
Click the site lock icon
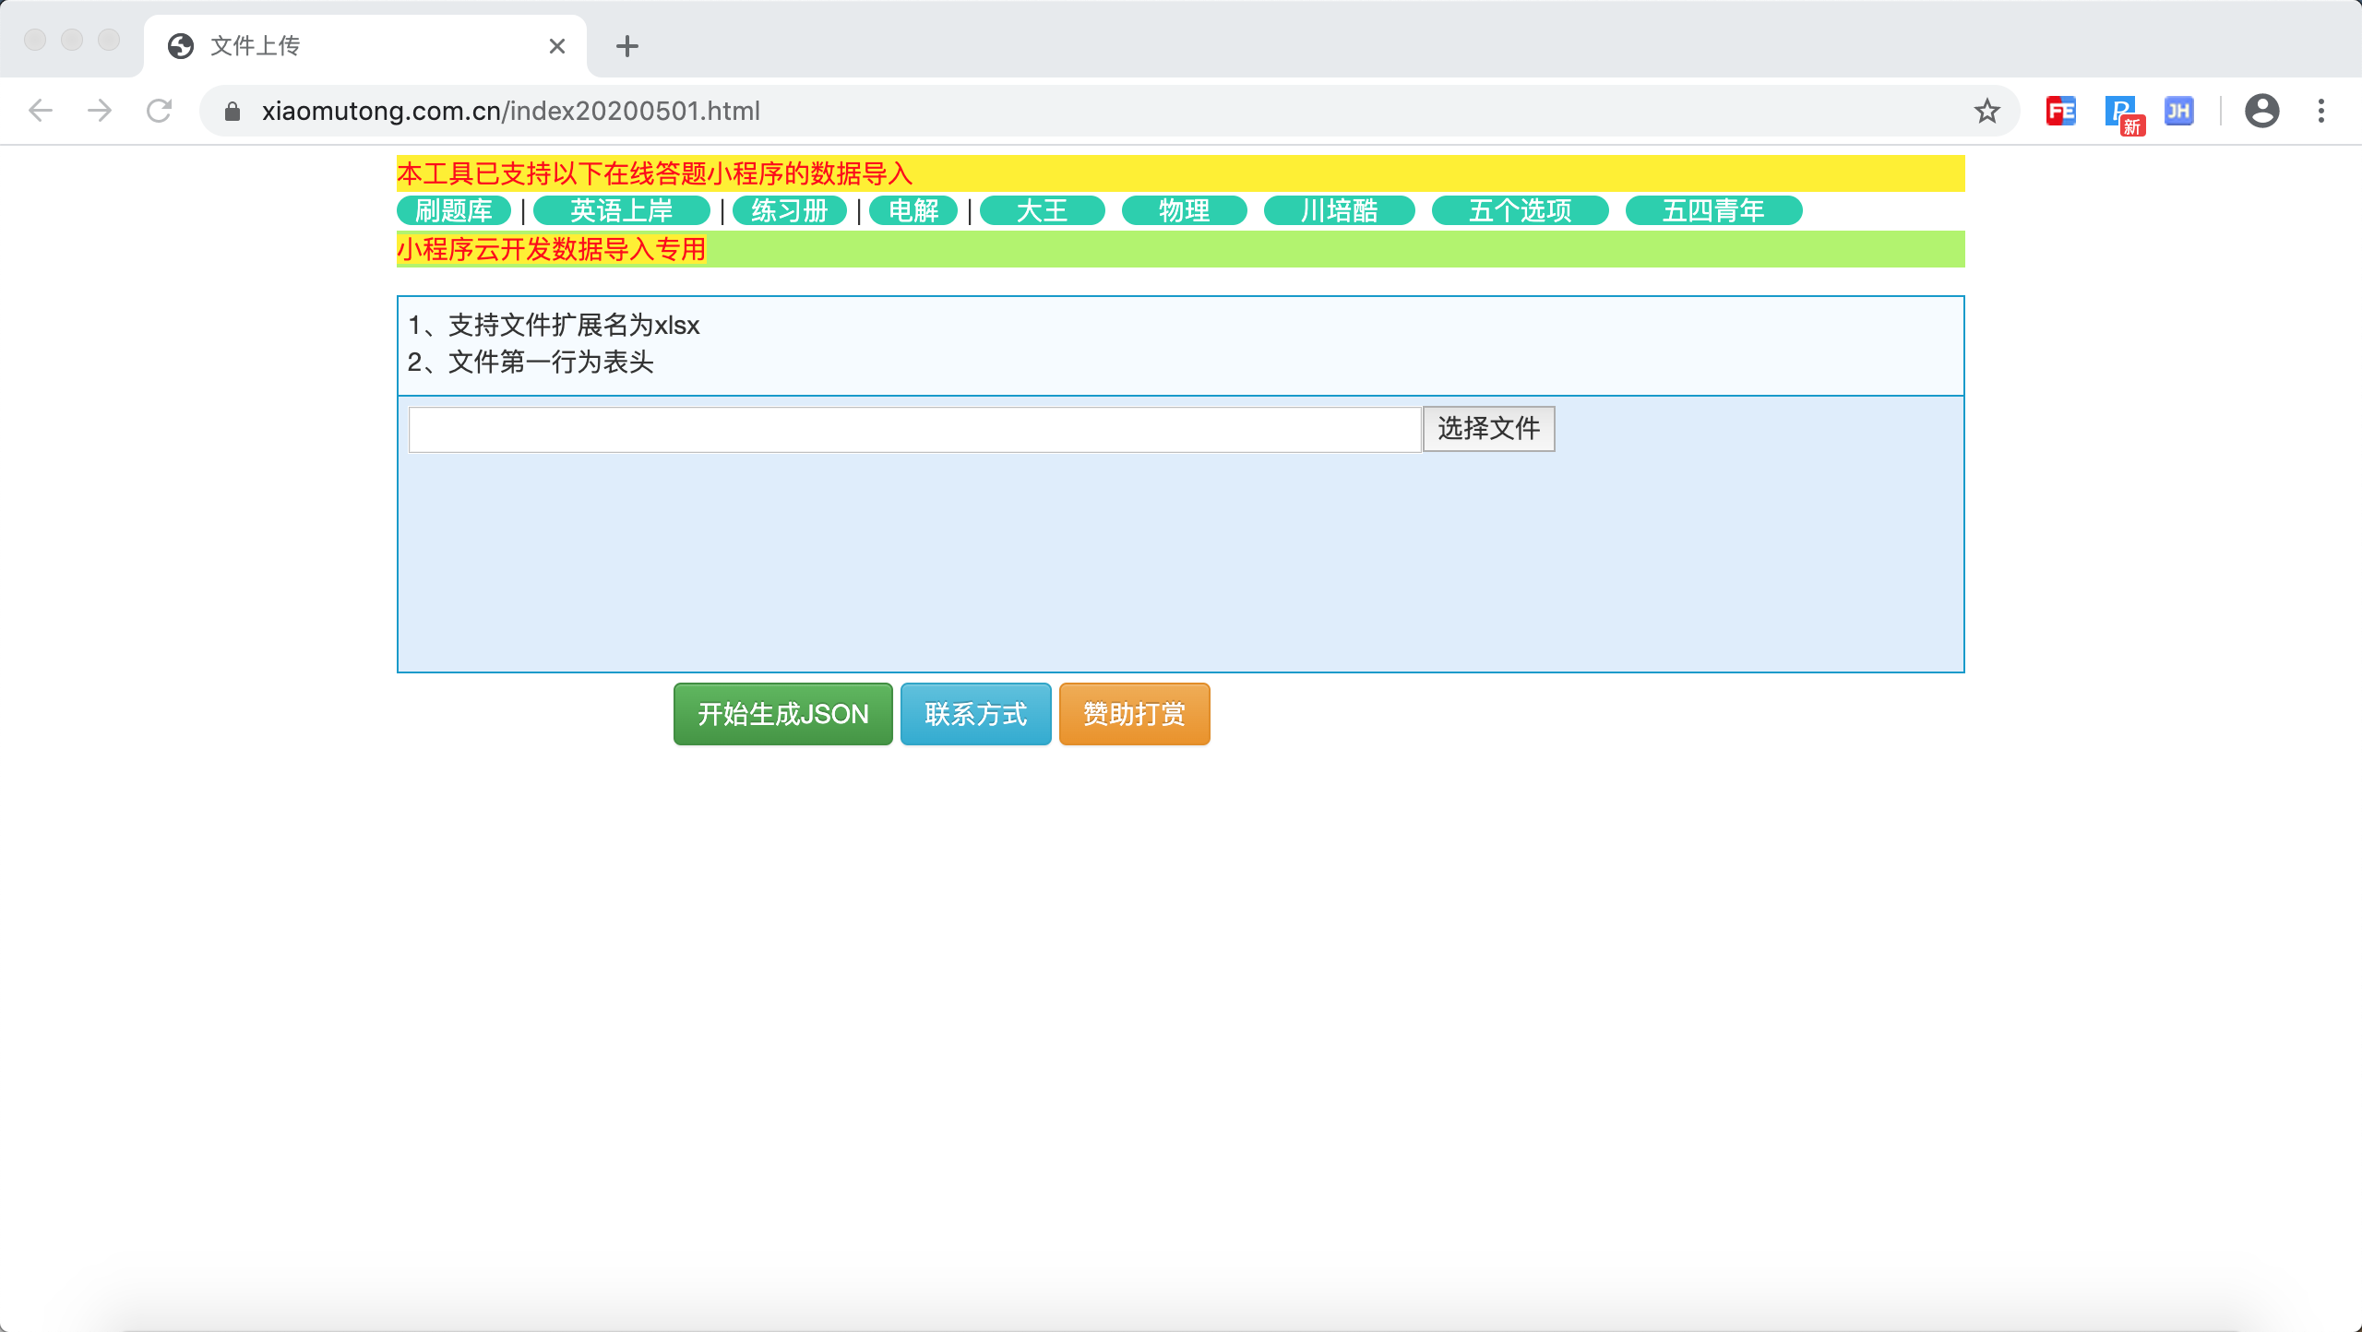pyautogui.click(x=233, y=111)
